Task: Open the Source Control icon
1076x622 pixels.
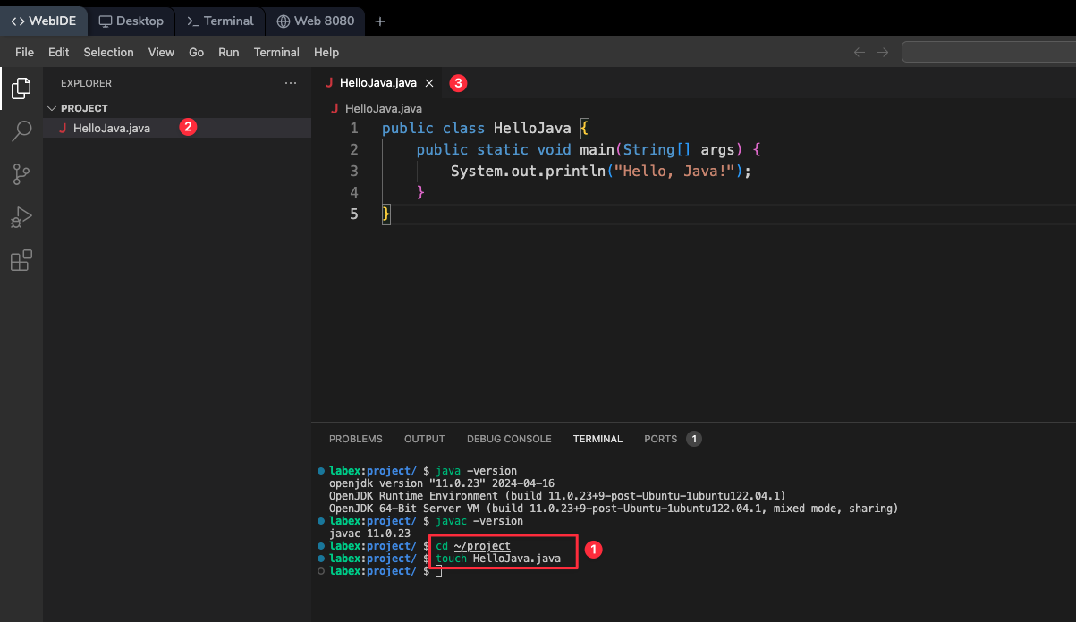Action: coord(21,174)
